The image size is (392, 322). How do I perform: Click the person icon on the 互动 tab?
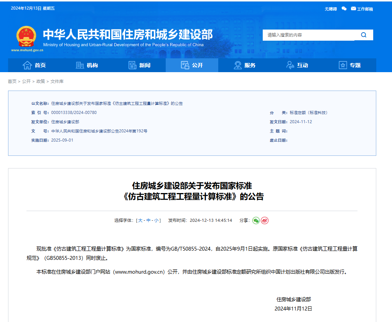click(x=290, y=65)
